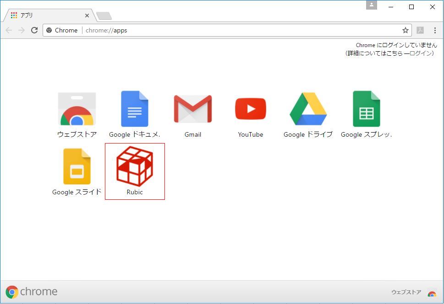The width and height of the screenshot is (444, 304).
Task: Close the Chrome window
Action: point(433,7)
